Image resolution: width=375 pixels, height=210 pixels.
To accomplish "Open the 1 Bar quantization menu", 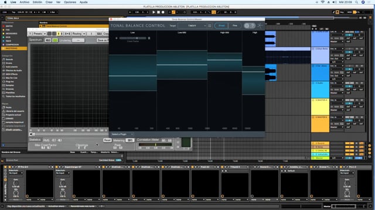I will (x=54, y=12).
